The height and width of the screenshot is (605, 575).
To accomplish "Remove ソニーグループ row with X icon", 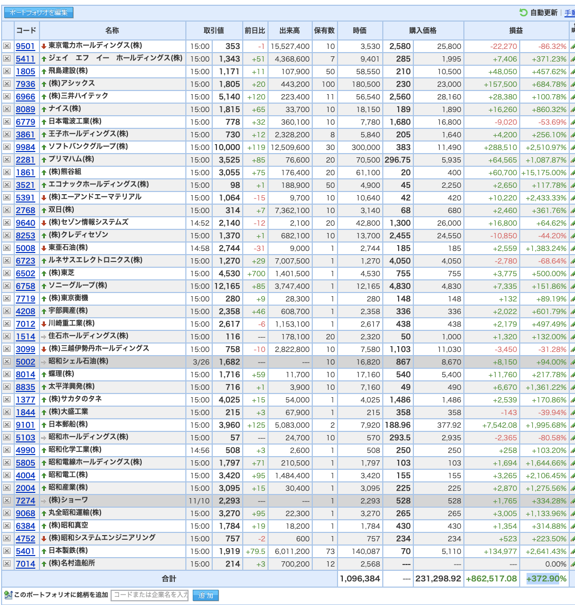I will click(7, 286).
